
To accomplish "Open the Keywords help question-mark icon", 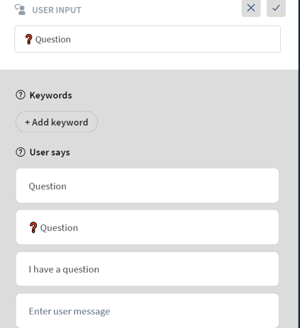I will (21, 95).
